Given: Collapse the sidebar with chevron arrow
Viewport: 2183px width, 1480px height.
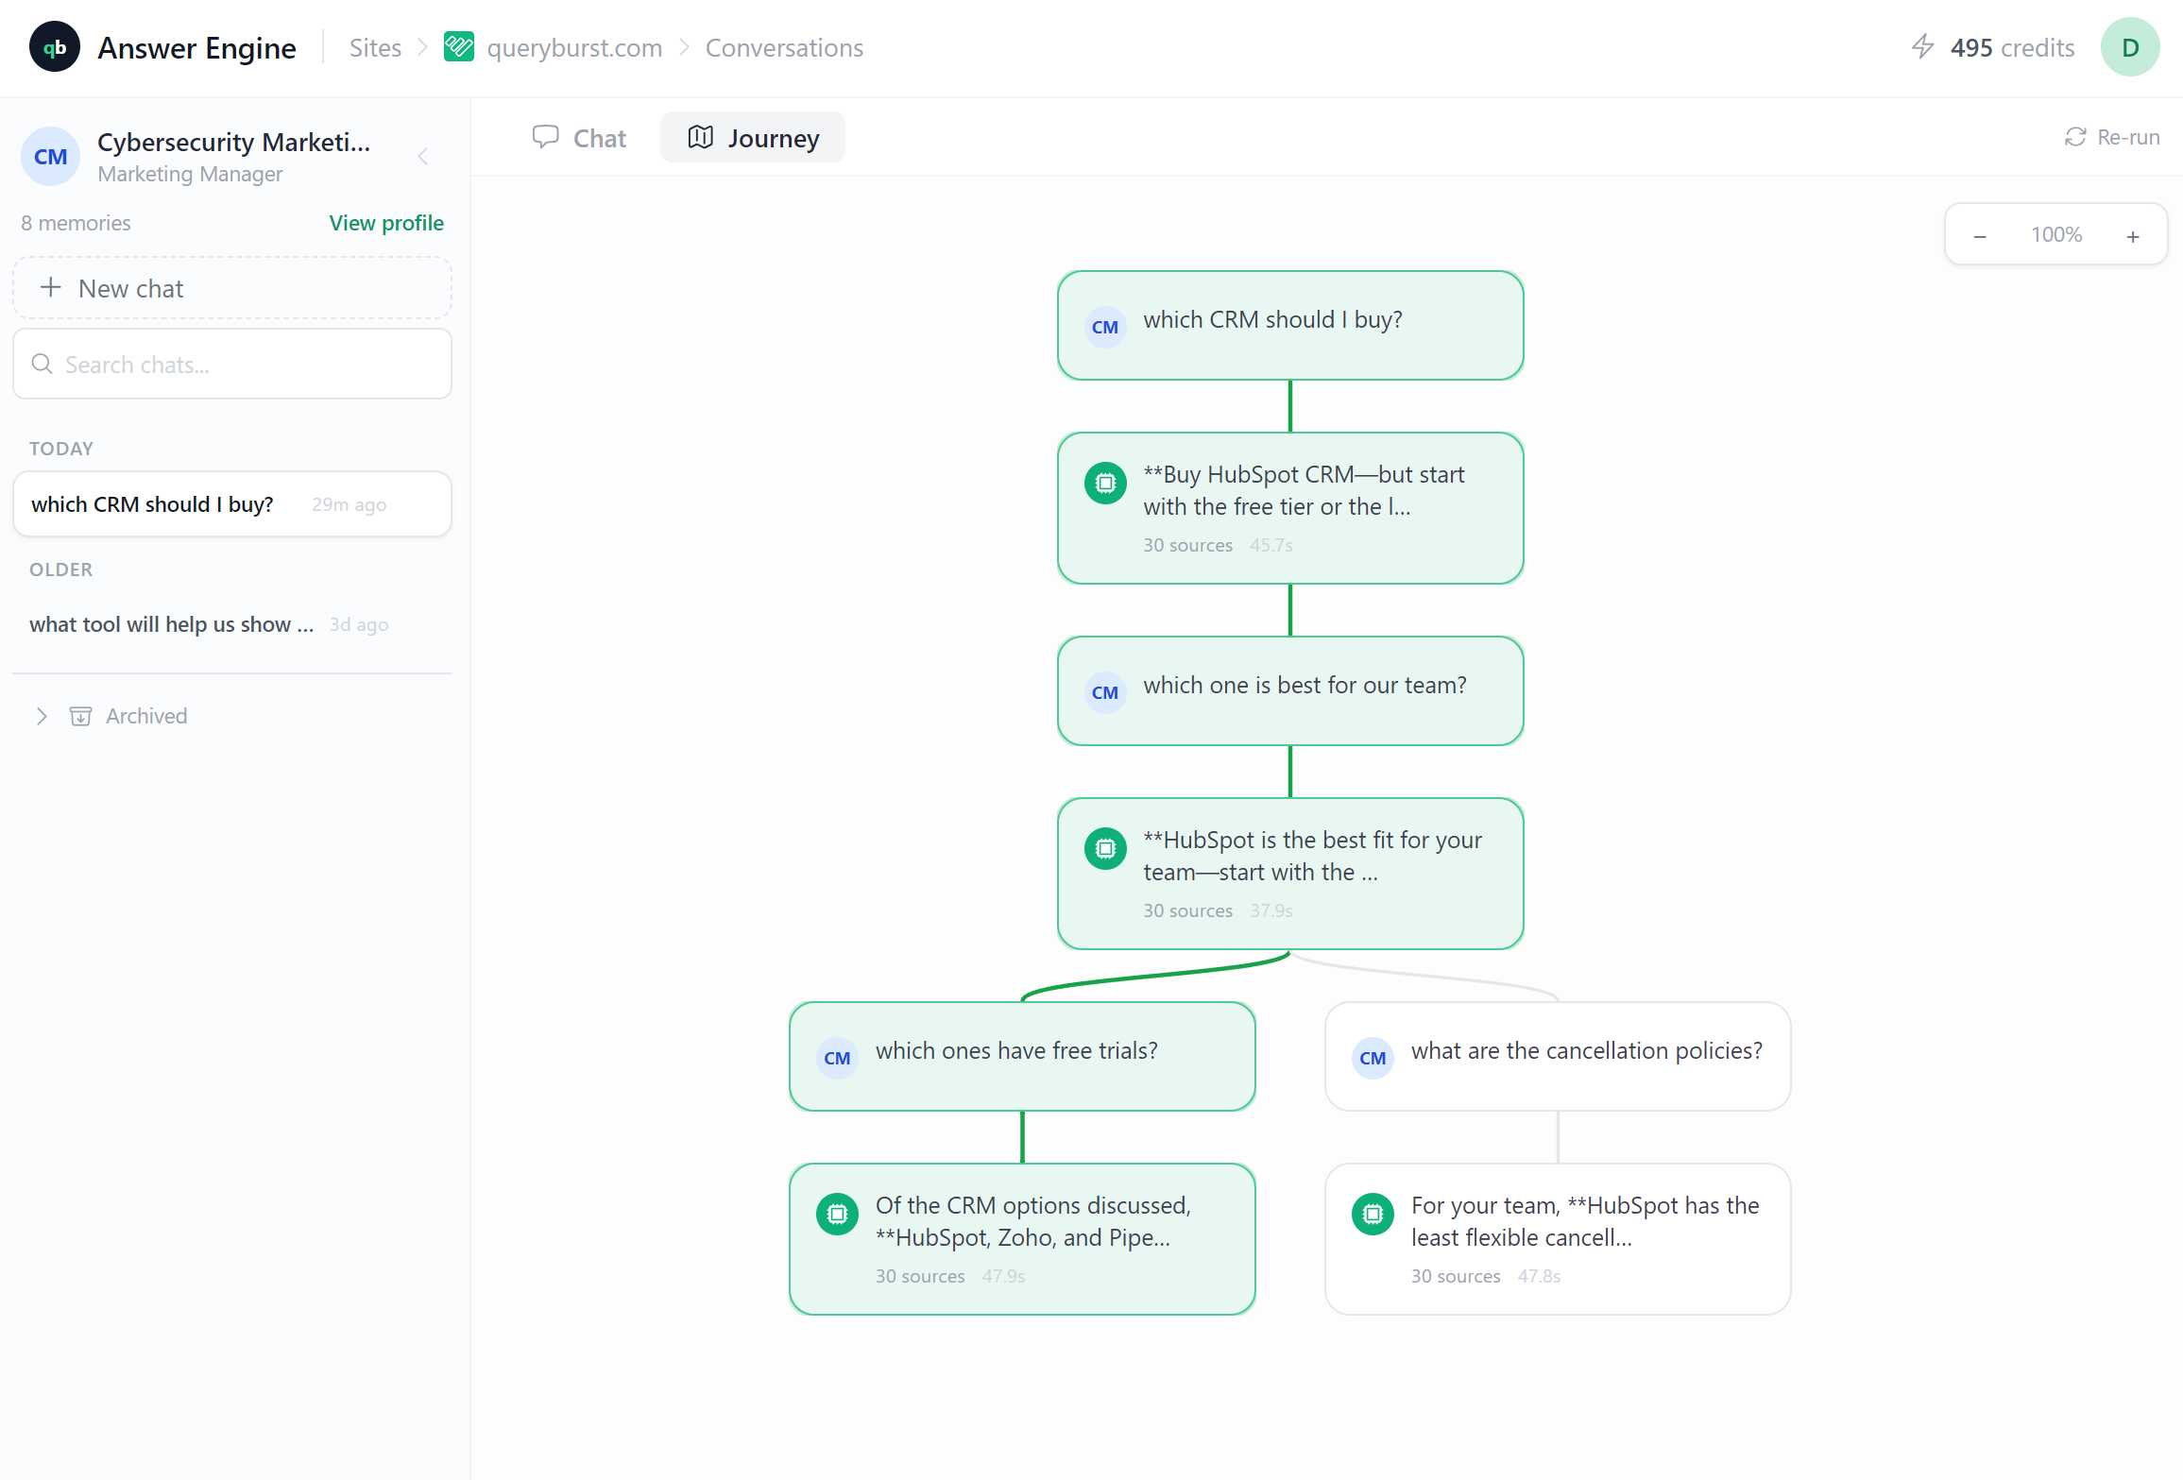Looking at the screenshot, I should tap(423, 157).
